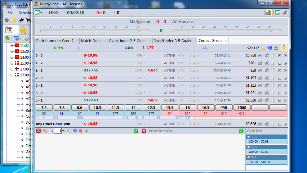The width and height of the screenshot is (307, 173).
Task: Click the price ladder range strip
Action: click(161, 118)
